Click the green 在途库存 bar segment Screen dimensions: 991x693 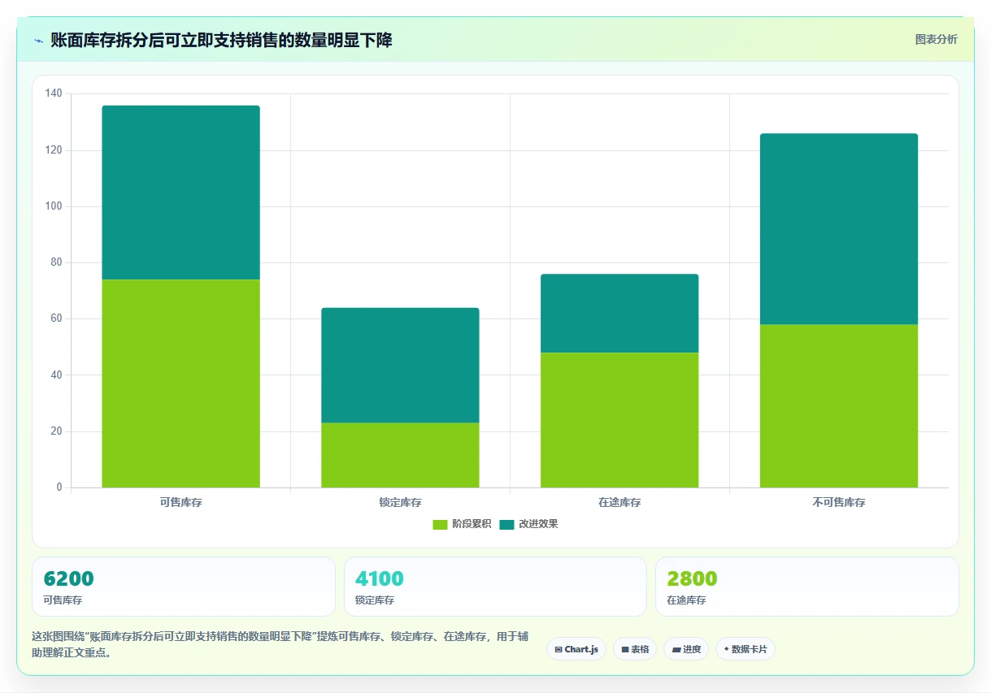tap(619, 420)
